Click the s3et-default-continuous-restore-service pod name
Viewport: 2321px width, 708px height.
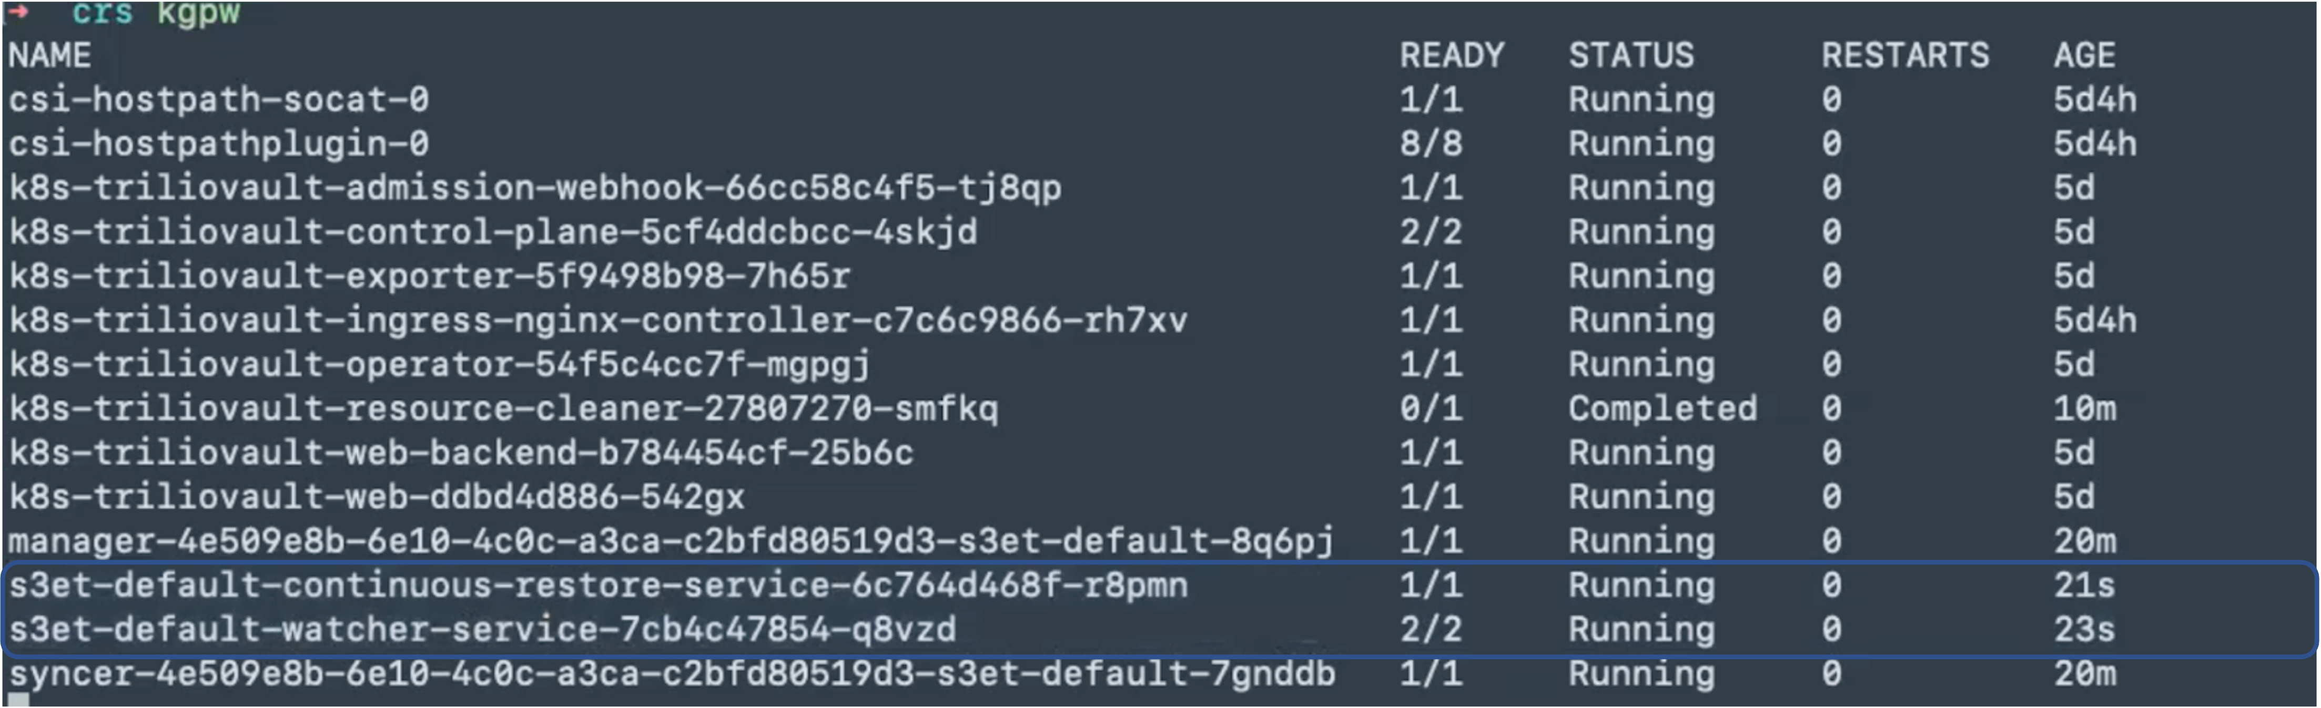click(599, 586)
